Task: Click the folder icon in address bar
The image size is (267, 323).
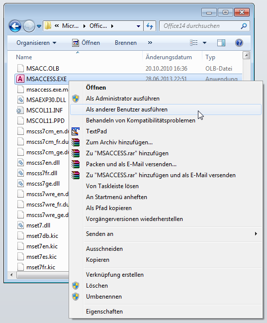Action: [48, 26]
